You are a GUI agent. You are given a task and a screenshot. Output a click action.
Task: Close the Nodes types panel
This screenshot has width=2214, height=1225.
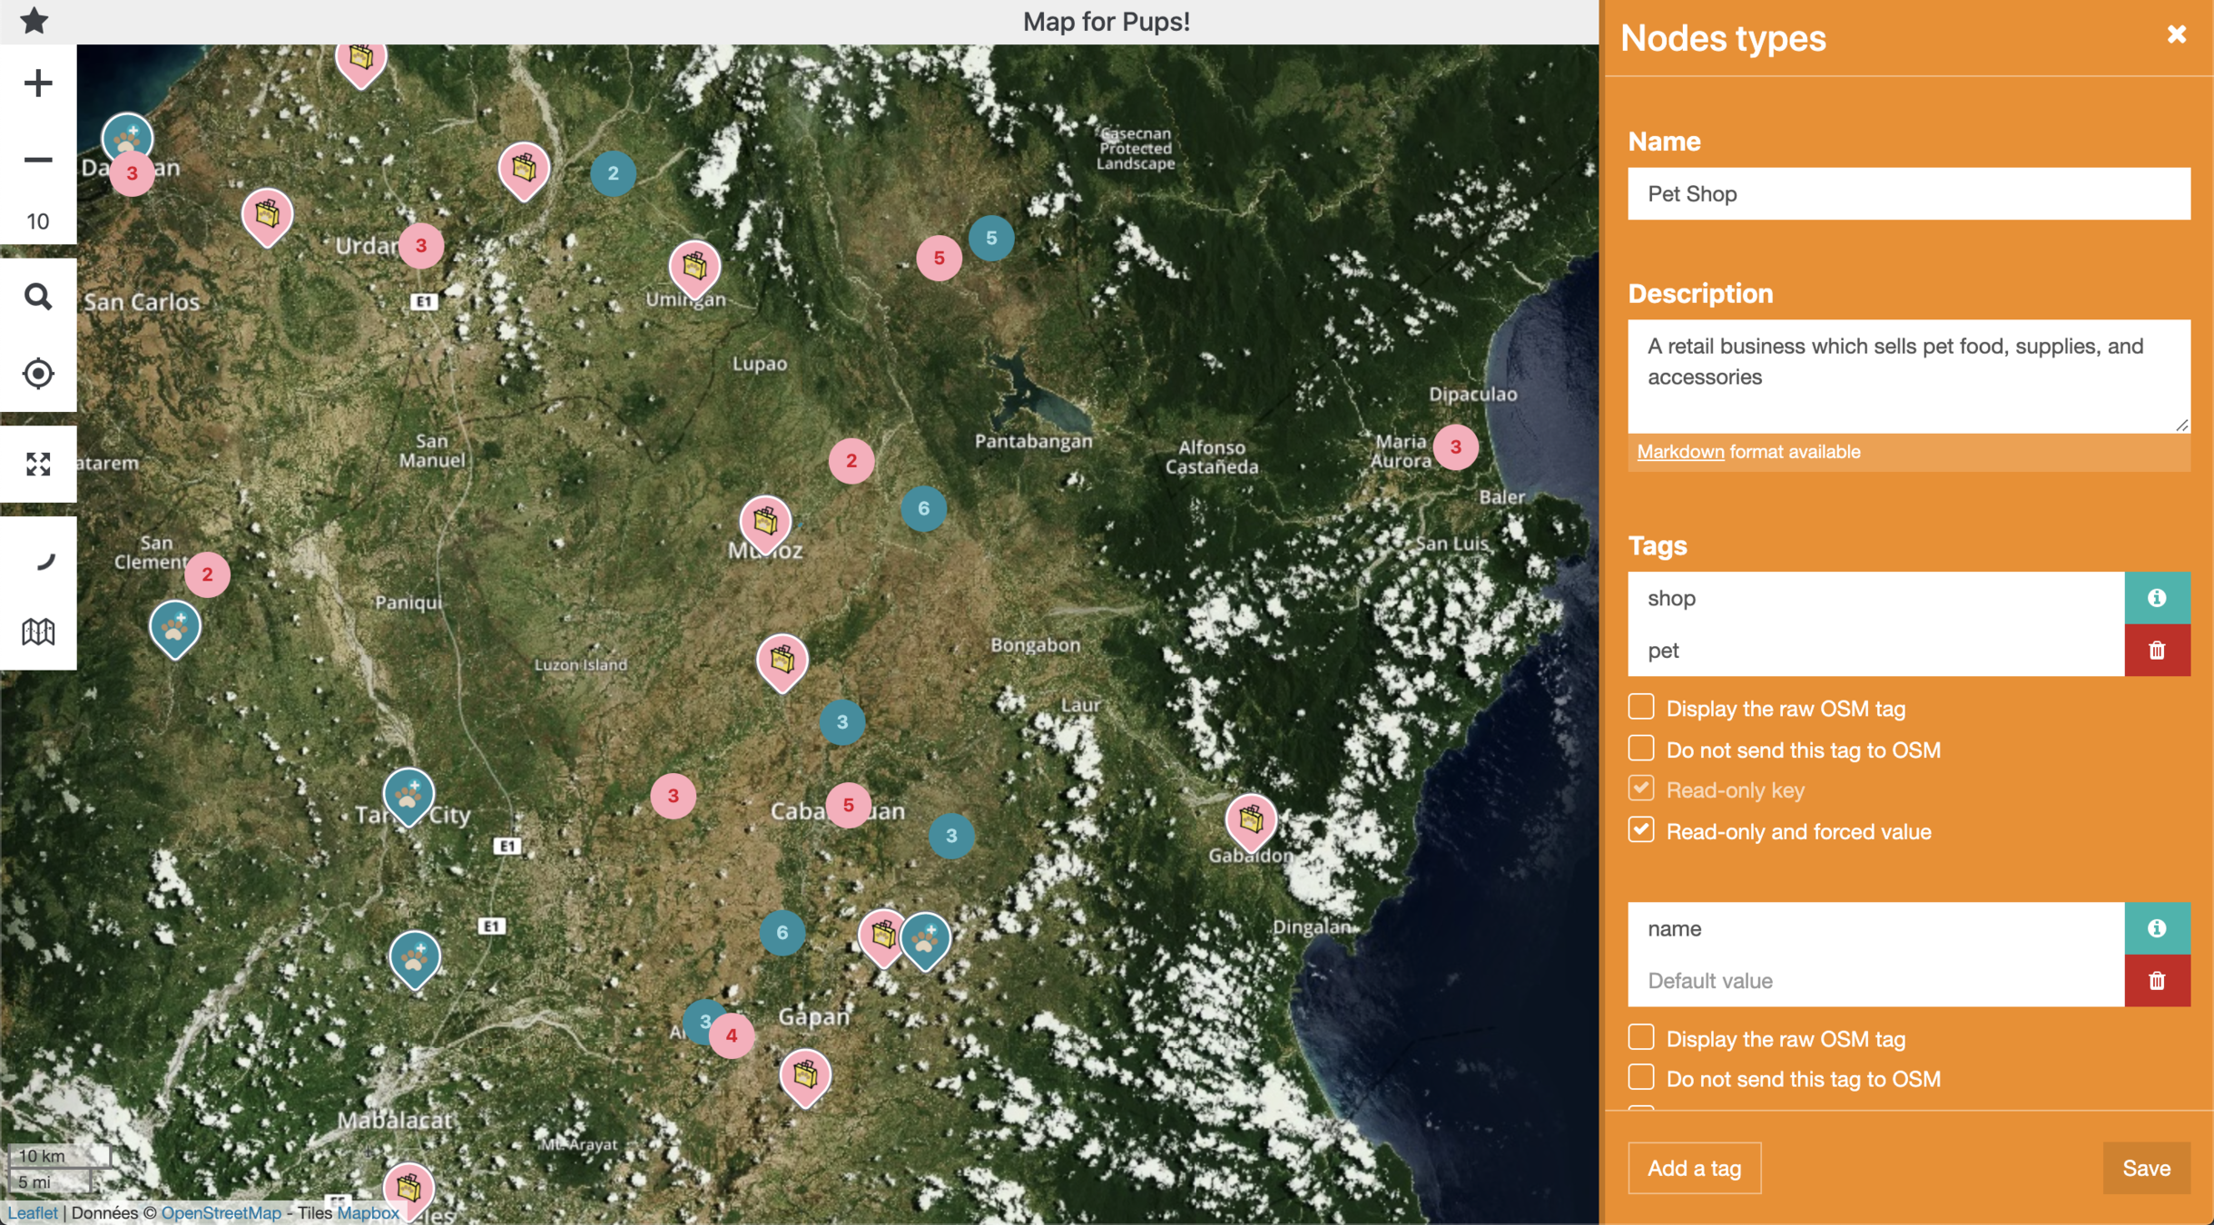2176,35
